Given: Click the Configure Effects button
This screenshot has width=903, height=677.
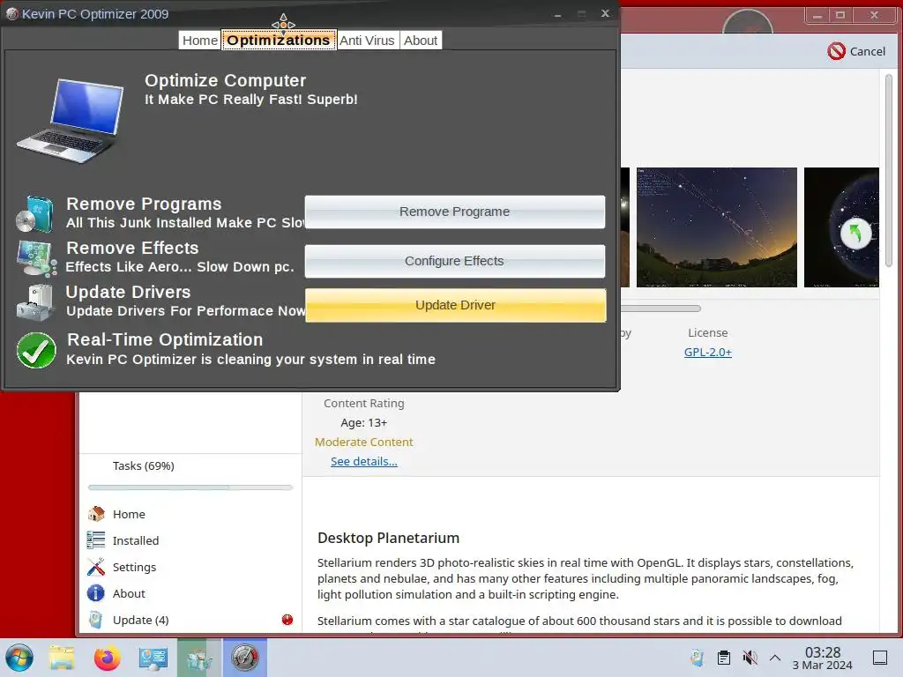Looking at the screenshot, I should pos(455,261).
